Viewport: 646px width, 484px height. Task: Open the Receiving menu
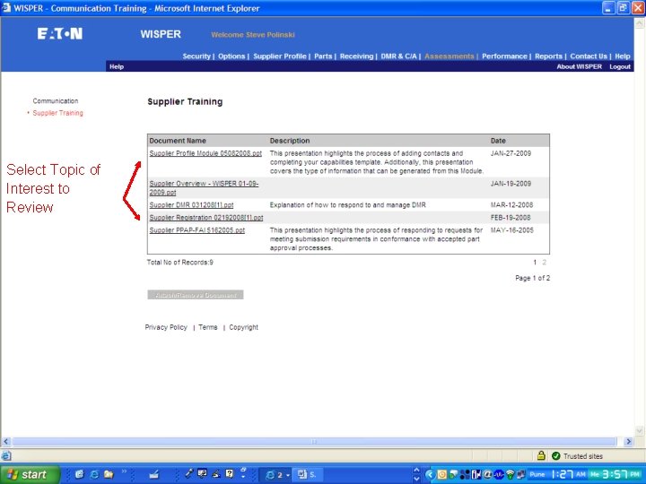point(356,56)
